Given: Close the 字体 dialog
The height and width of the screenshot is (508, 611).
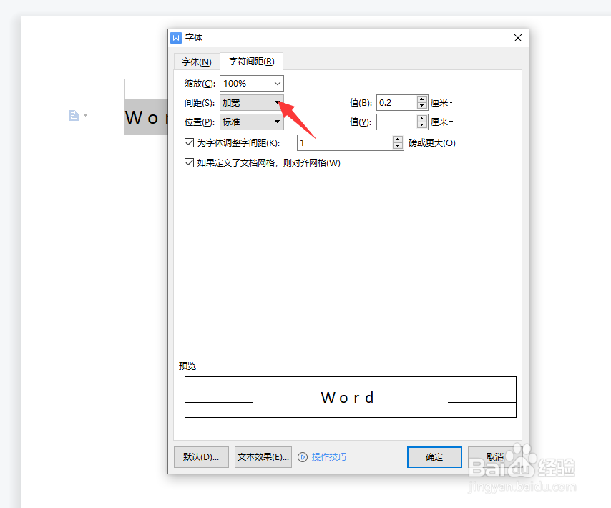Looking at the screenshot, I should pos(518,38).
